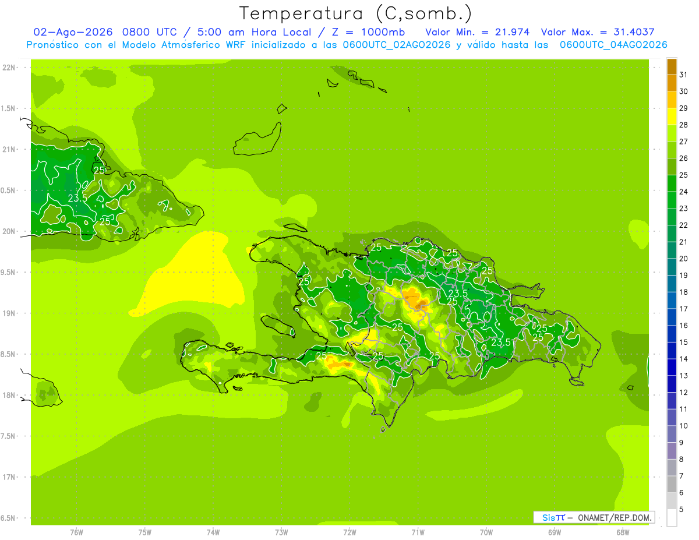Click the '1.5N' latitude axis label

(9, 108)
